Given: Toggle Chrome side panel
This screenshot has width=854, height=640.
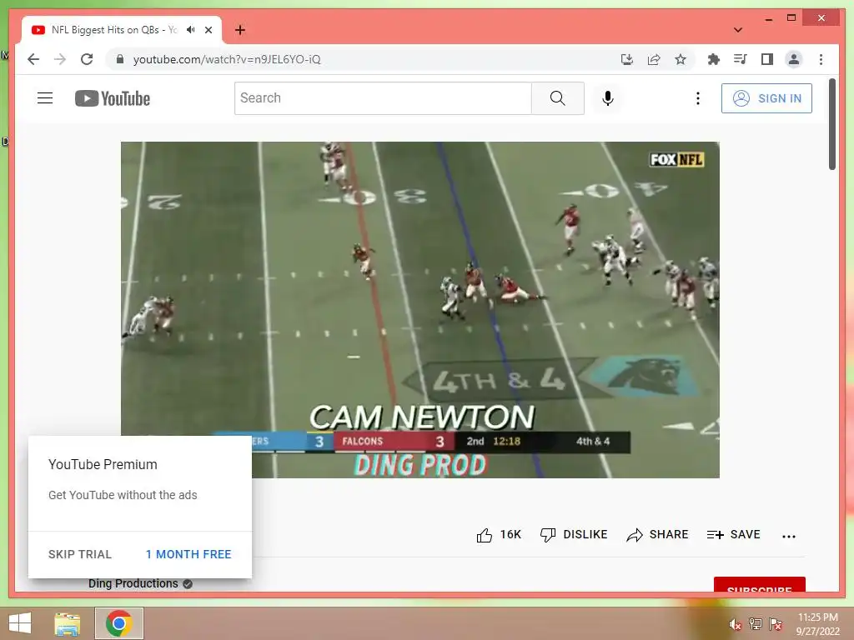Looking at the screenshot, I should point(767,59).
